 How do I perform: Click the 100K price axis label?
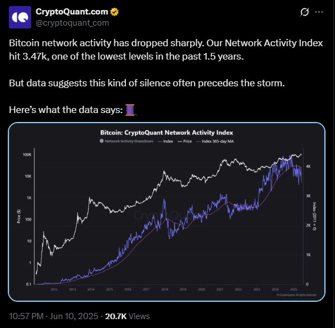pos(27,154)
